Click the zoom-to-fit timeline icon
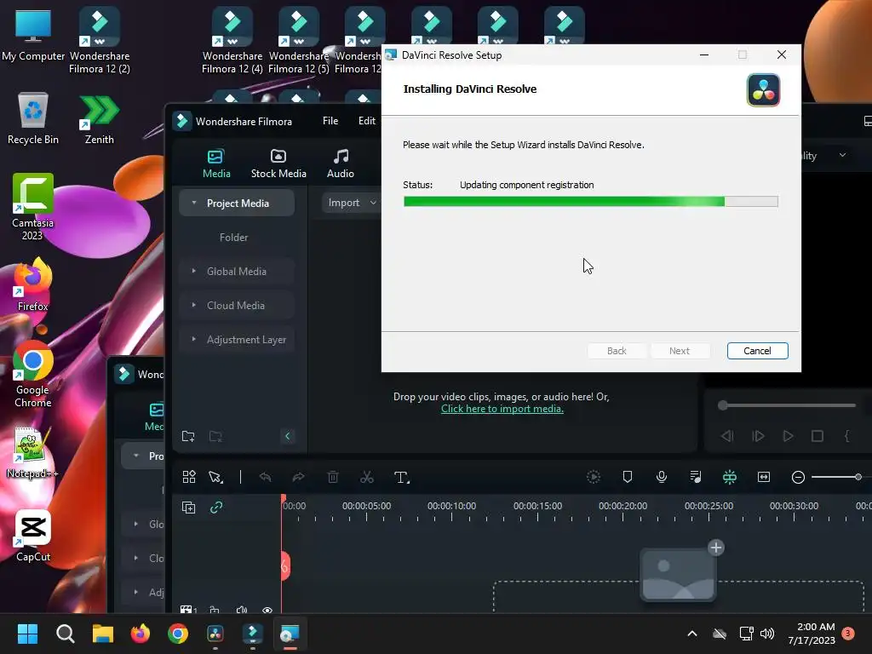 point(764,477)
